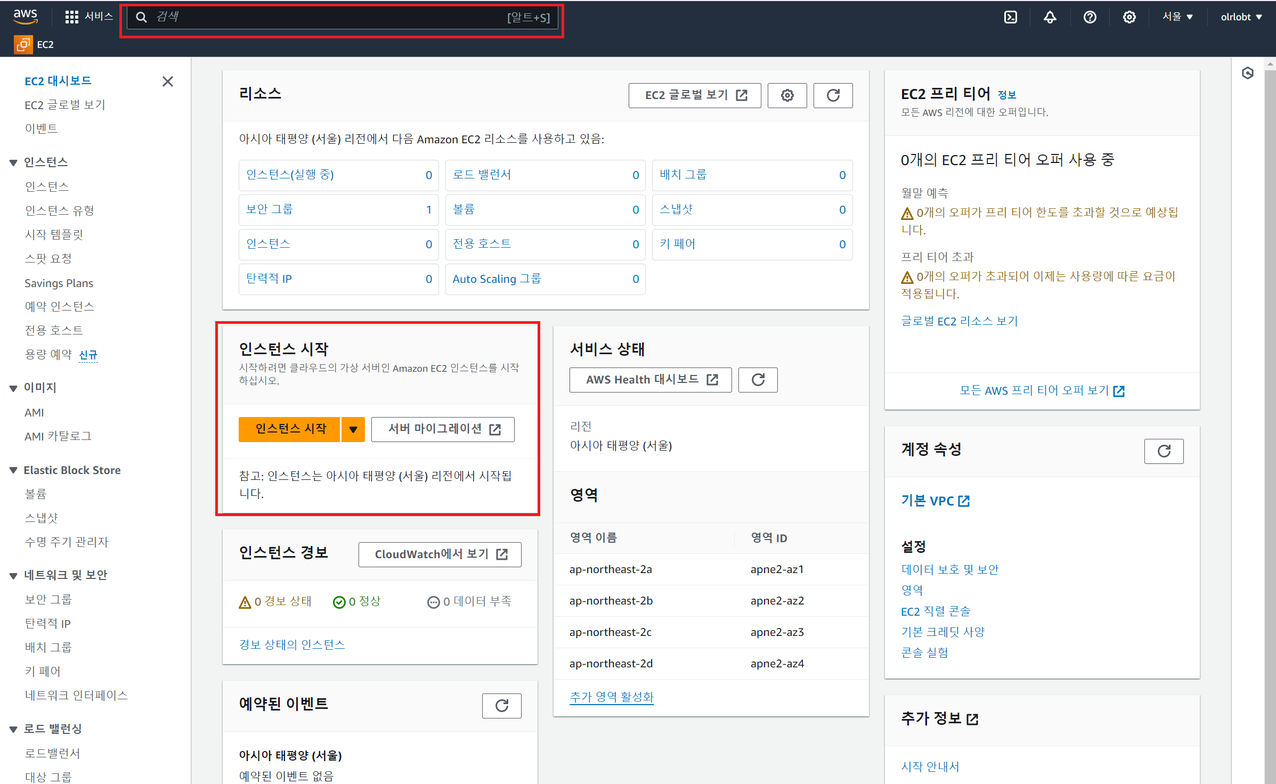This screenshot has width=1276, height=784.
Task: Click the orange 인스턴스 시작 button
Action: point(290,429)
